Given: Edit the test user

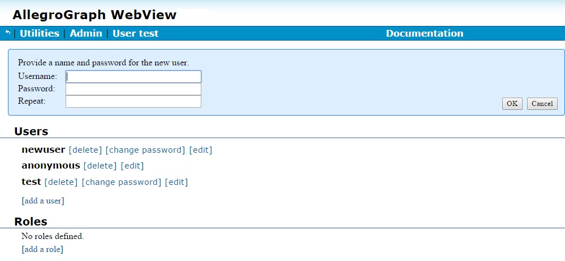Looking at the screenshot, I should click(176, 182).
